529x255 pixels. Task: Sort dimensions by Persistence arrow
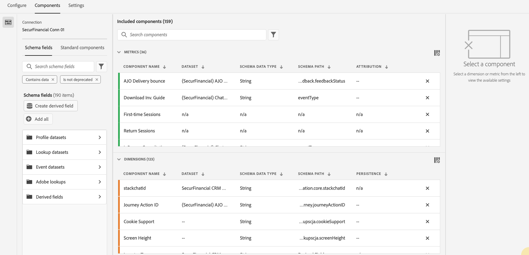(386, 174)
